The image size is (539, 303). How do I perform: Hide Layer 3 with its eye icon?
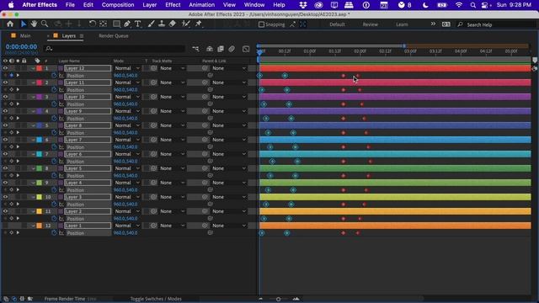tap(5, 197)
